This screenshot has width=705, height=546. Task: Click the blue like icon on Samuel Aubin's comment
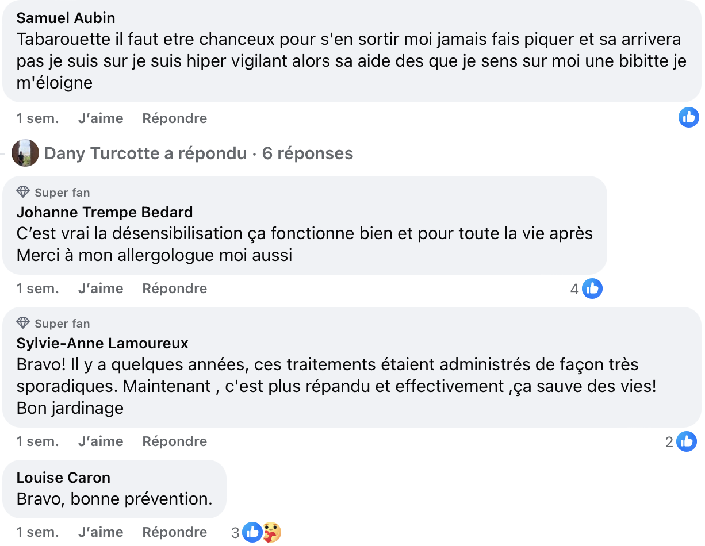[688, 117]
